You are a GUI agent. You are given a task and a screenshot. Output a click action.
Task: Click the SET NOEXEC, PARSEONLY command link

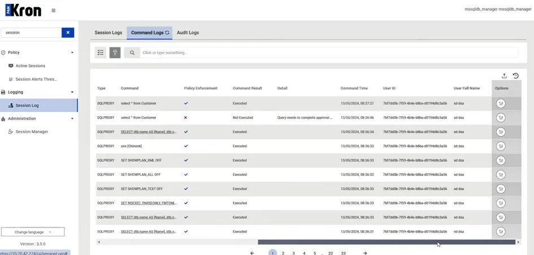(149, 203)
